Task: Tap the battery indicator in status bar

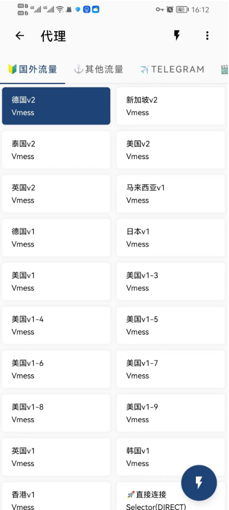Action: click(x=182, y=9)
